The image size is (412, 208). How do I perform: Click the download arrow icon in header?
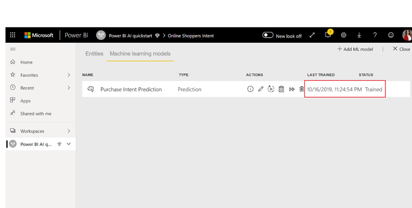359,36
